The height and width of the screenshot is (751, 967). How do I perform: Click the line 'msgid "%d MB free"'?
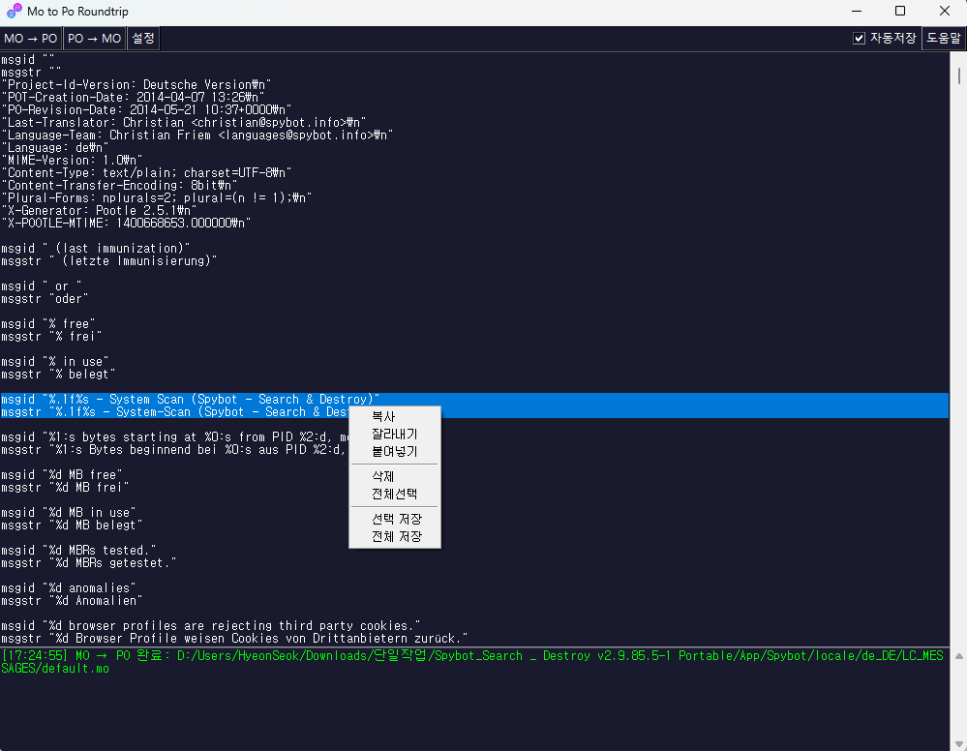coord(62,475)
